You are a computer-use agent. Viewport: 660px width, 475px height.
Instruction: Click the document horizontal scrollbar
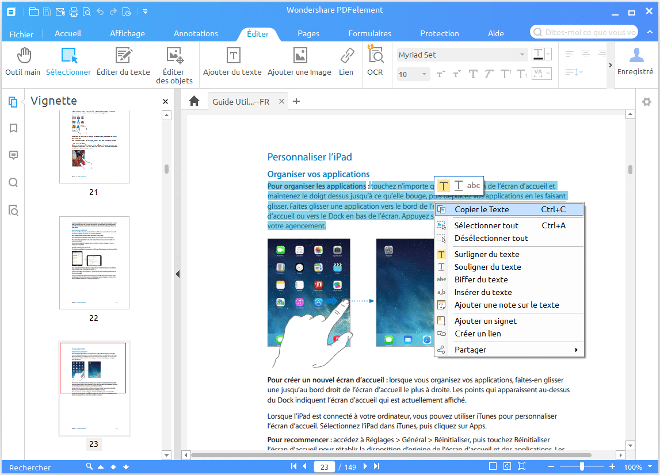pyautogui.click(x=391, y=455)
